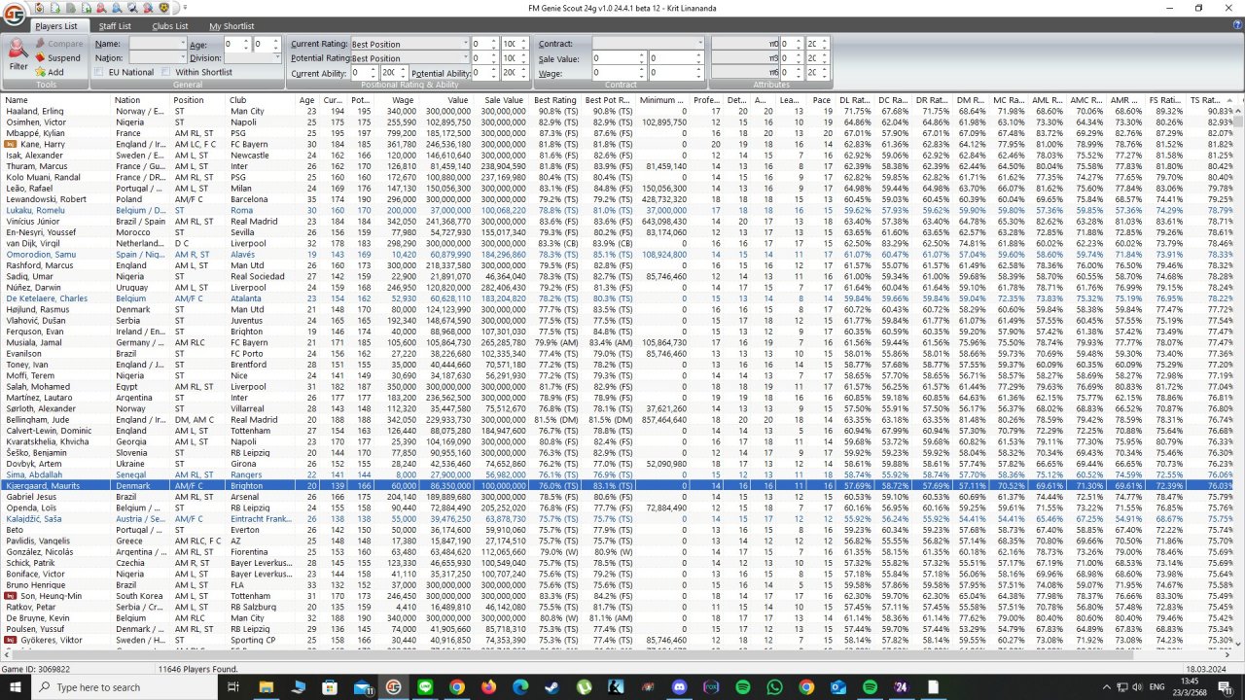The width and height of the screenshot is (1245, 700).
Task: Open the Contract filter dropdown
Action: point(699,44)
